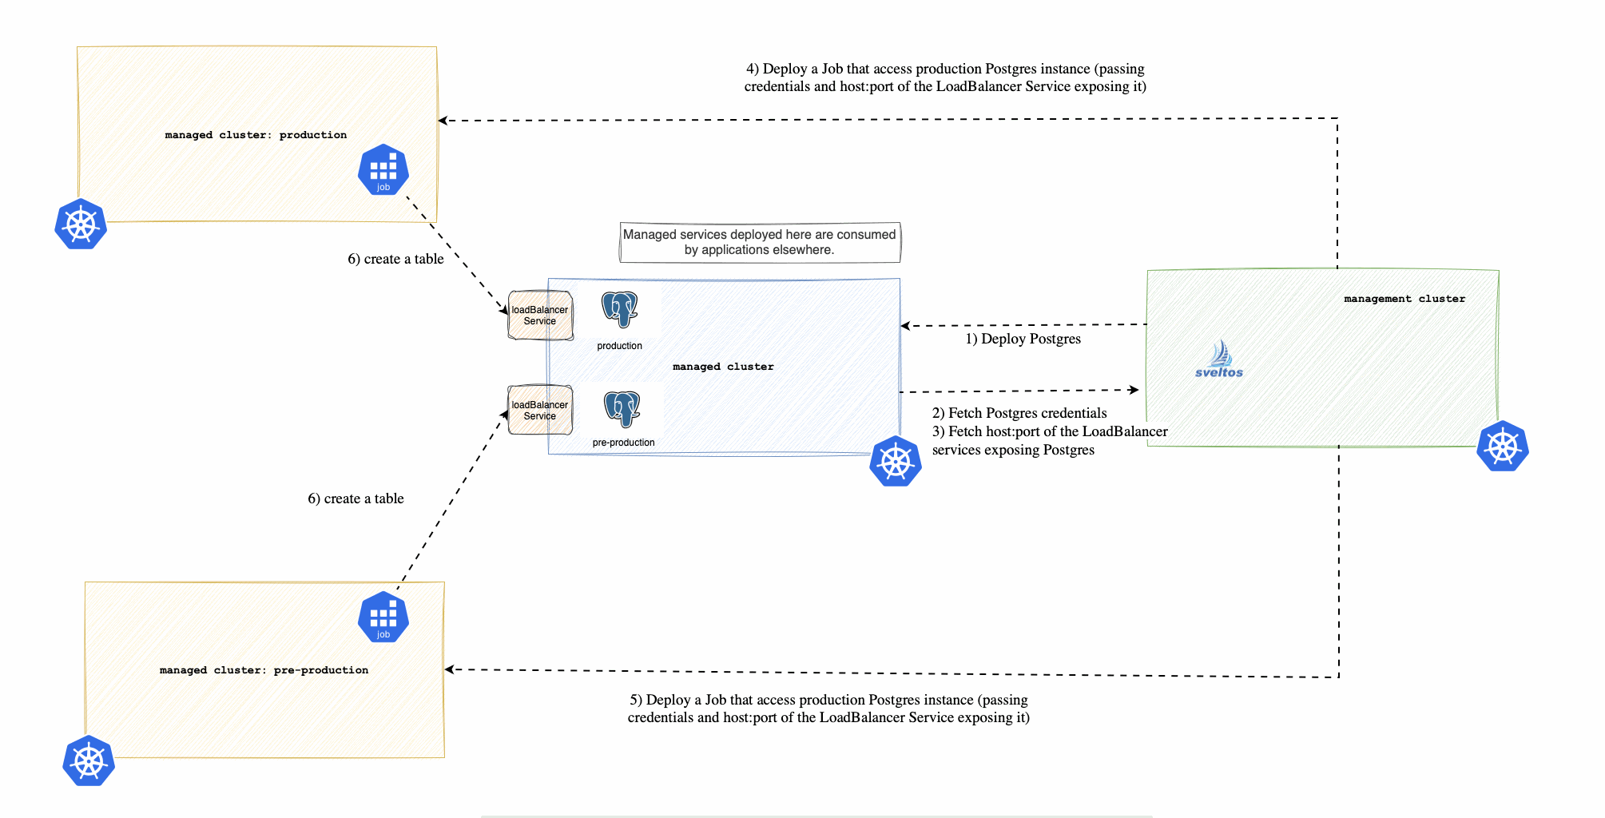Select the lower loadBalancer Service shape
The image size is (1605, 818).
(540, 411)
